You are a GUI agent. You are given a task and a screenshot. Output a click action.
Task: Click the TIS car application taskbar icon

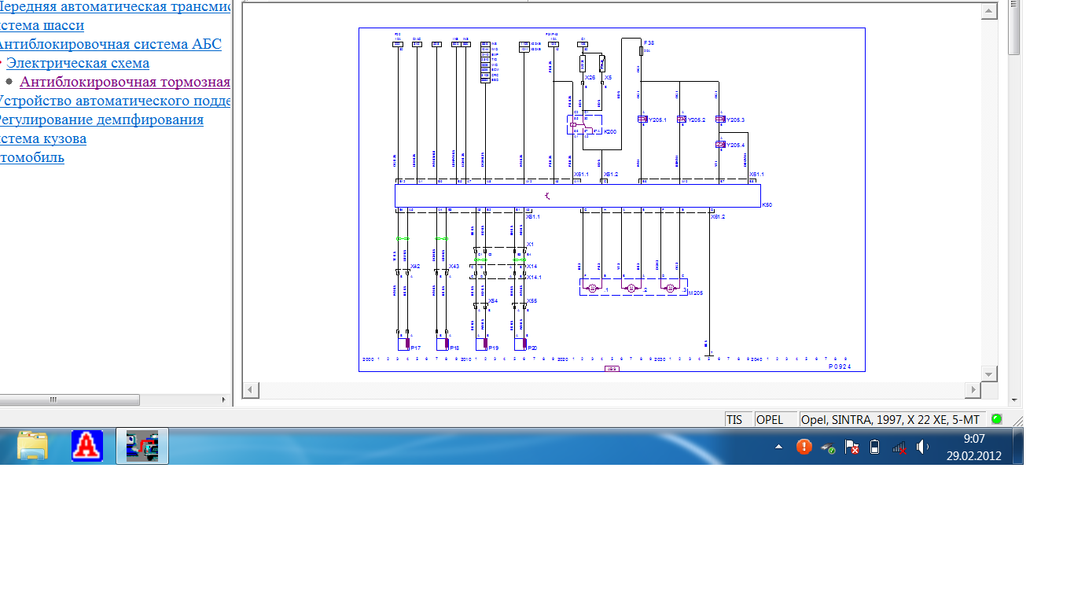[142, 446]
